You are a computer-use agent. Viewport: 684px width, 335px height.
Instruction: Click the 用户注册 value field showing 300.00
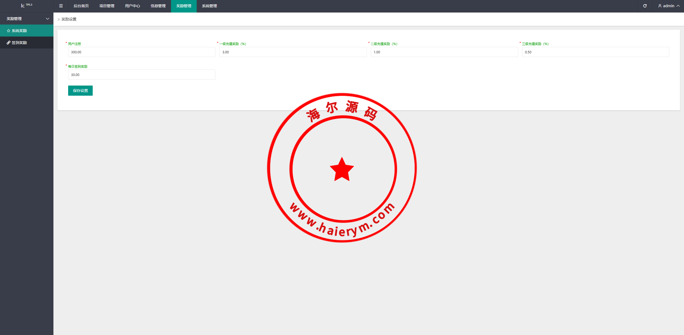click(141, 52)
